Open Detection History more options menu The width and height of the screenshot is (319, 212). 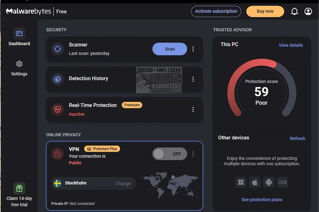click(x=193, y=79)
